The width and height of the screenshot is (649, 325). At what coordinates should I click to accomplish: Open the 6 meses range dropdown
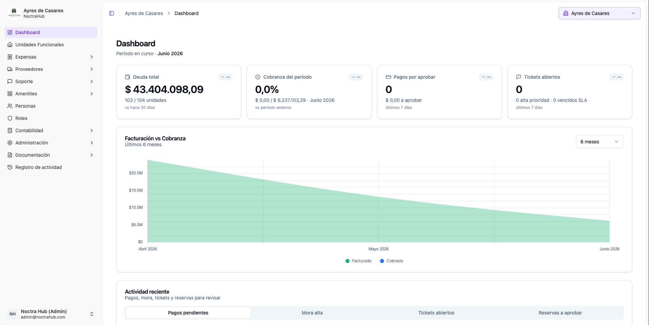(600, 142)
